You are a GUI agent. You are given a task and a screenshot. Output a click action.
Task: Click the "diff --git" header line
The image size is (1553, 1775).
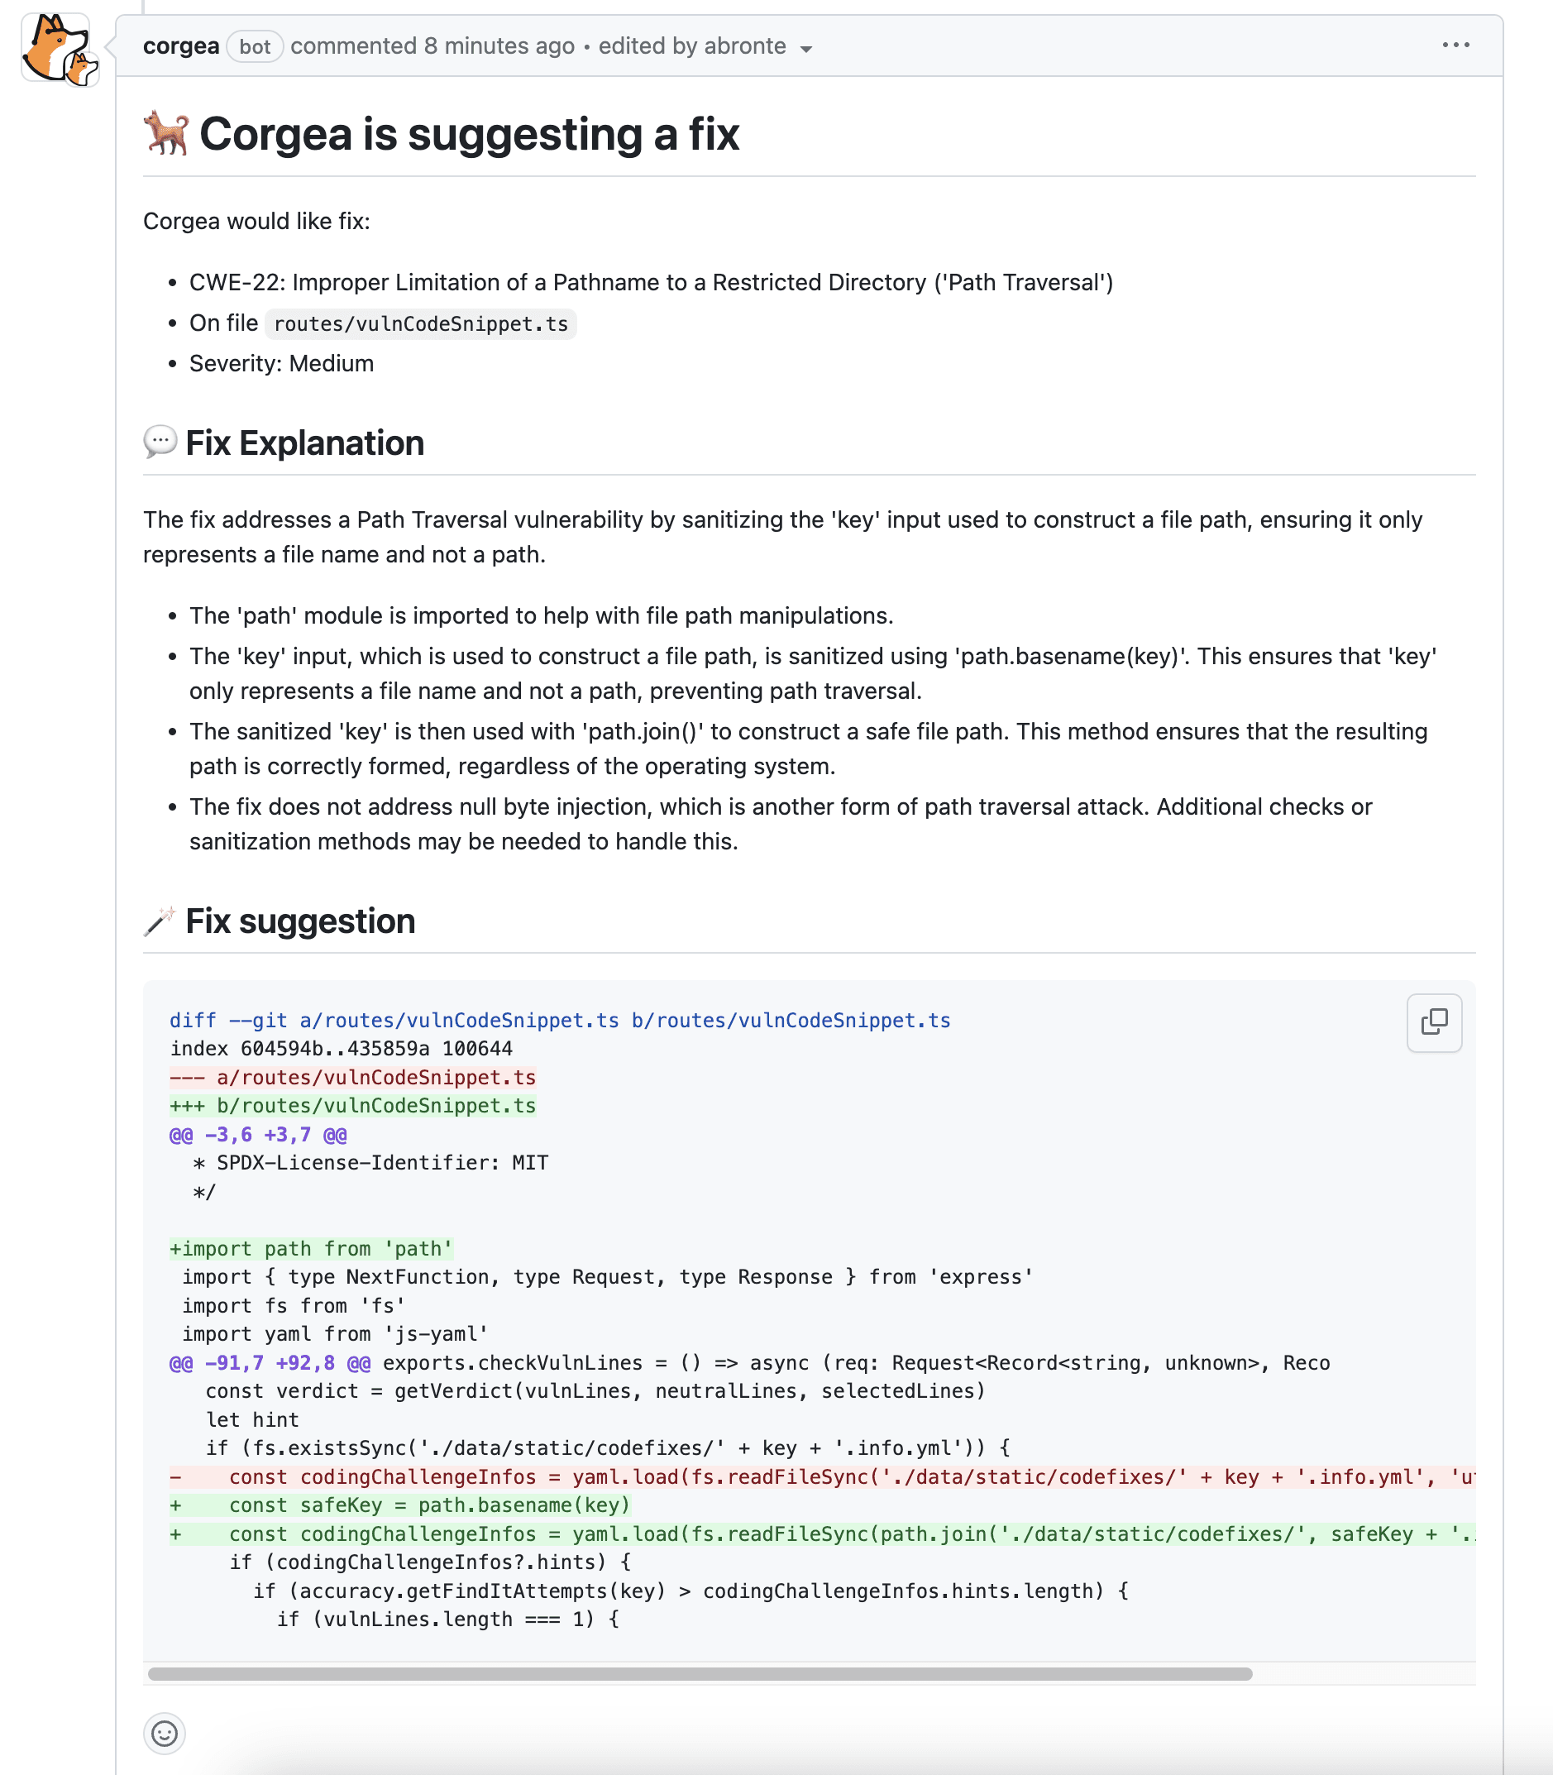[559, 1020]
